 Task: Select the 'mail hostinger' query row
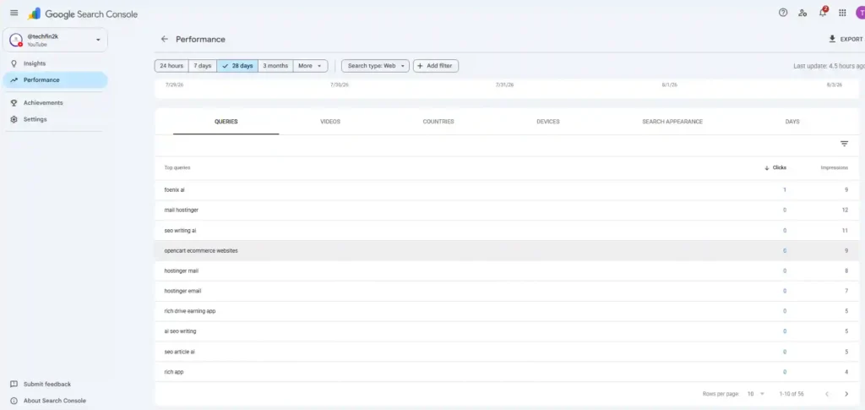point(507,210)
